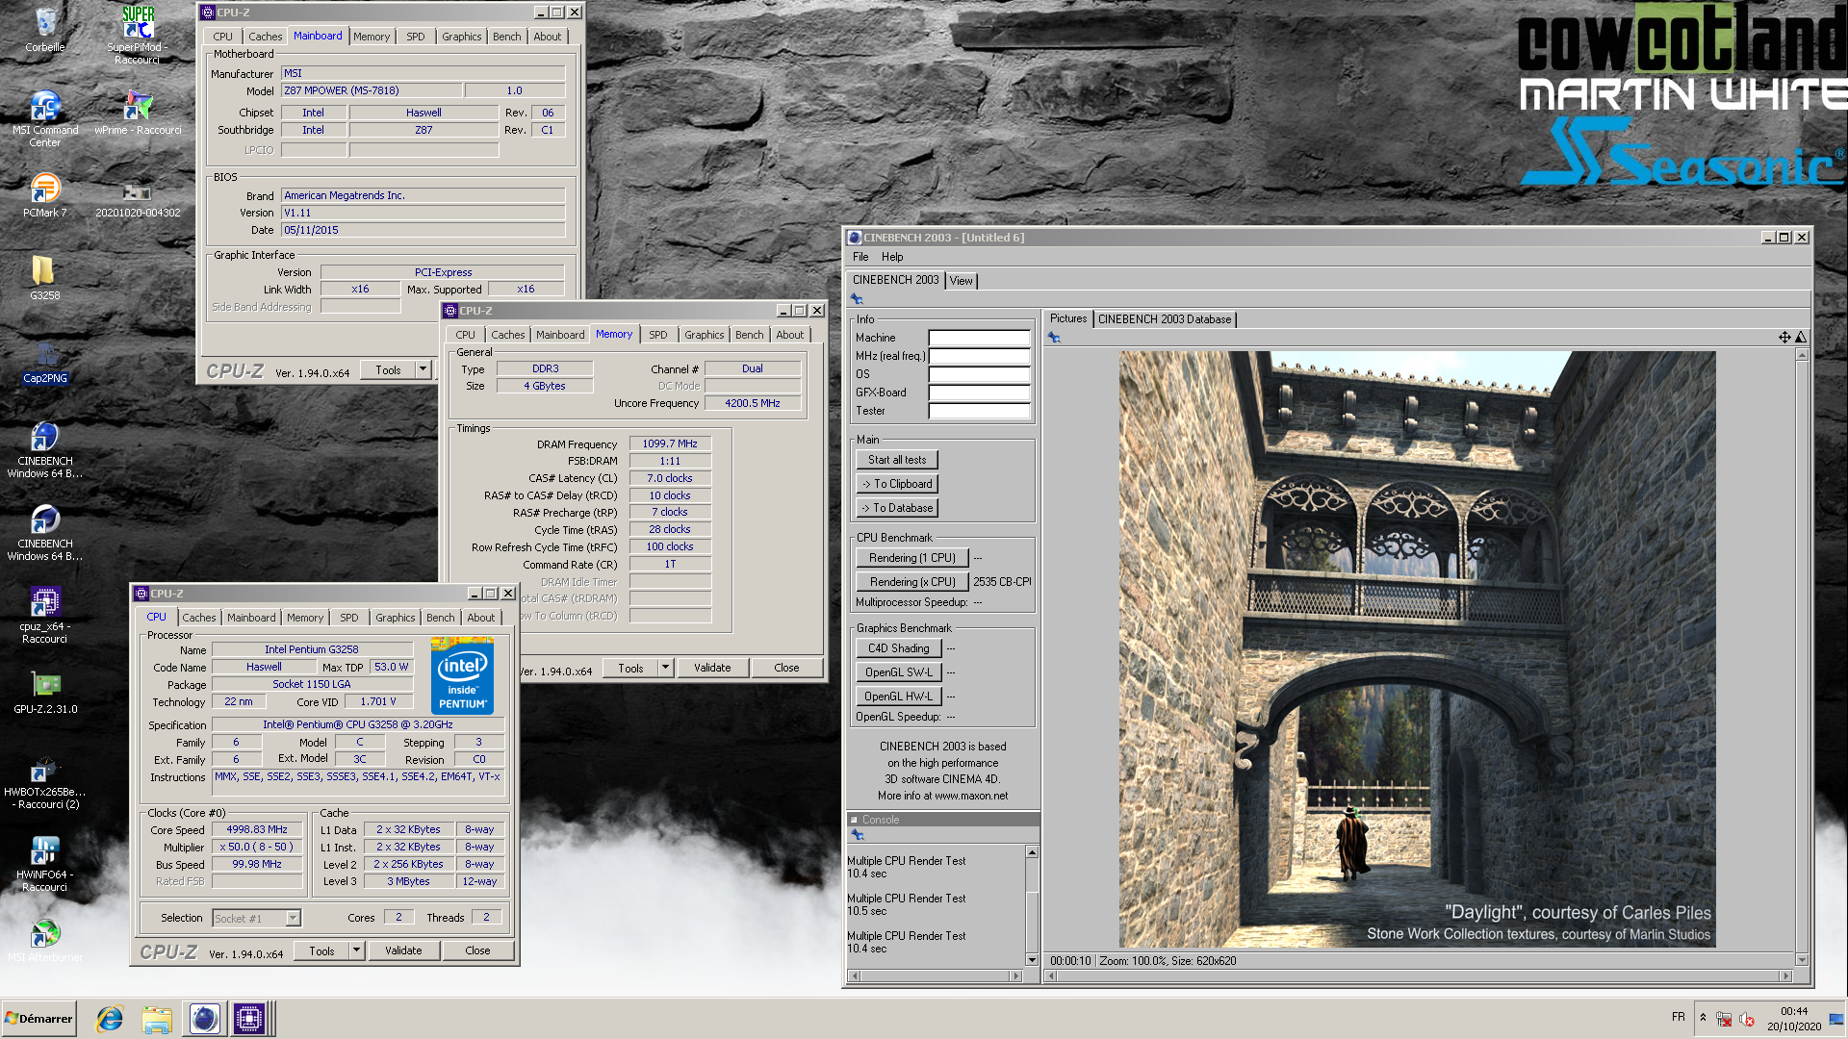This screenshot has height=1039, width=1848.
Task: Switch to SPD tab in CPU-Z Memory window
Action: click(x=658, y=335)
